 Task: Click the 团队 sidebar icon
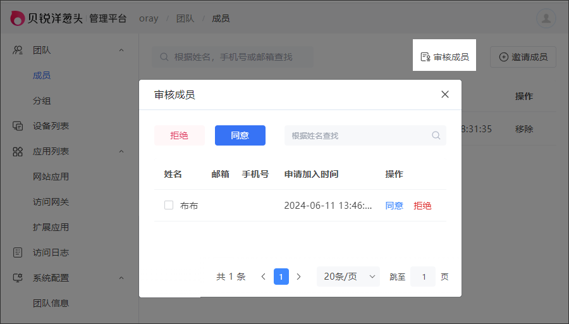click(x=18, y=50)
